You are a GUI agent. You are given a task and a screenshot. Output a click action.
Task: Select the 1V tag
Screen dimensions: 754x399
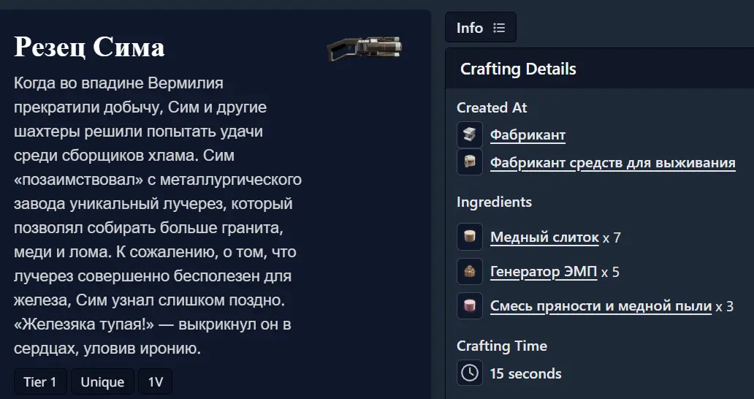coord(156,381)
